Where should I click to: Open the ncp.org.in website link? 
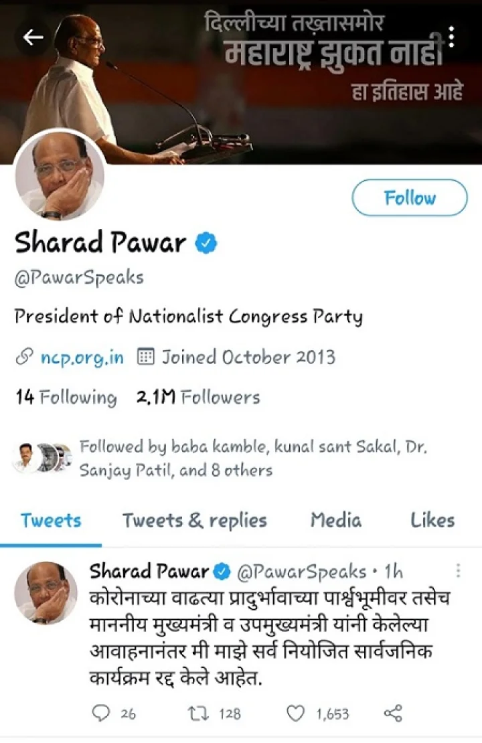point(82,357)
